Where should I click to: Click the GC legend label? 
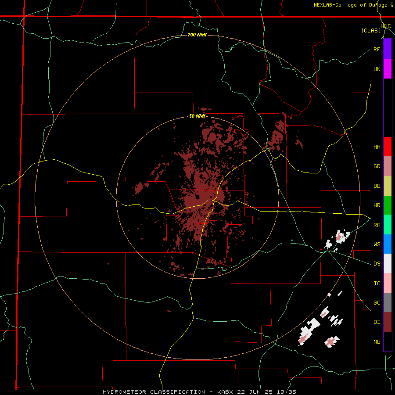point(377,303)
